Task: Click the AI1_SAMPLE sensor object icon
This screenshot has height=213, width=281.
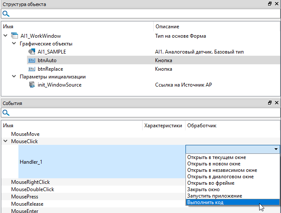Action: click(31, 52)
